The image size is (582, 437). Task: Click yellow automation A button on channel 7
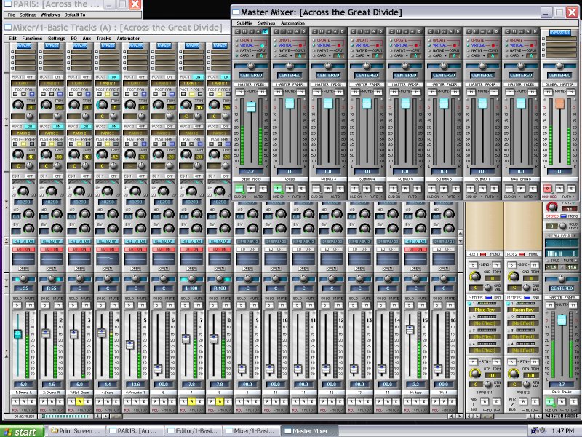point(191,401)
